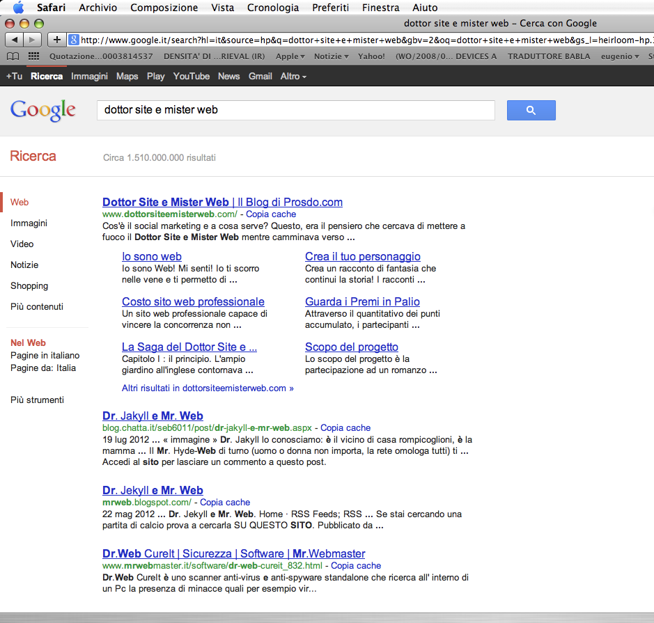The height and width of the screenshot is (623, 654).
Task: Open the Yahoo! bookmark
Action: (x=371, y=56)
